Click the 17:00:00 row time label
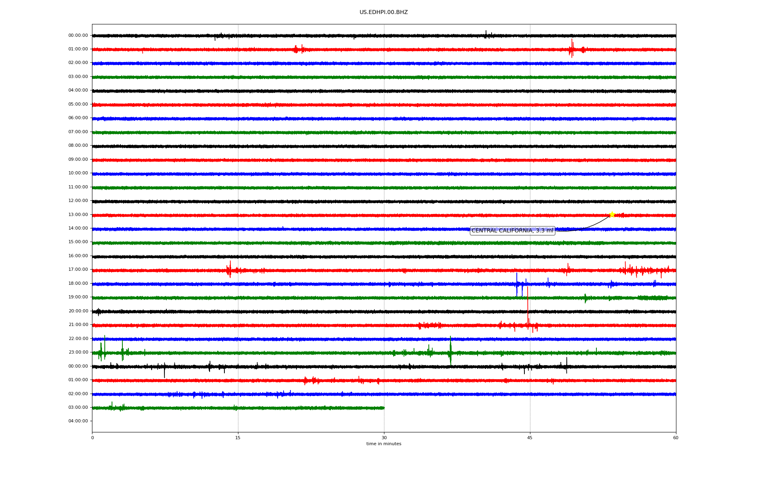This screenshot has width=768, height=480. click(78, 270)
